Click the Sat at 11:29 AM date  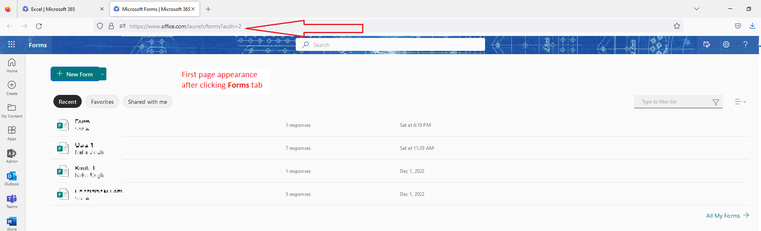[417, 148]
